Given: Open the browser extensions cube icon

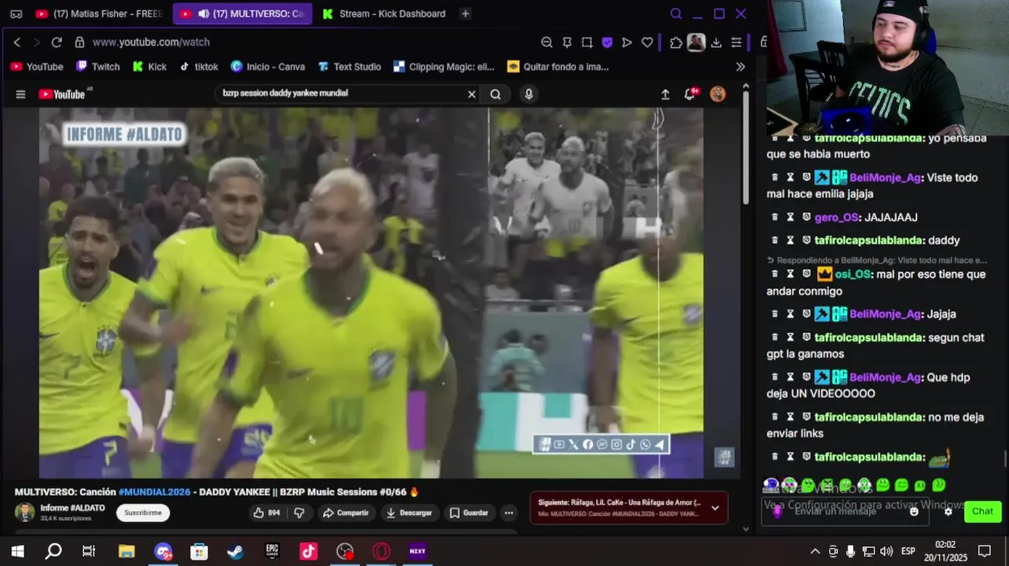Looking at the screenshot, I should pyautogui.click(x=676, y=42).
